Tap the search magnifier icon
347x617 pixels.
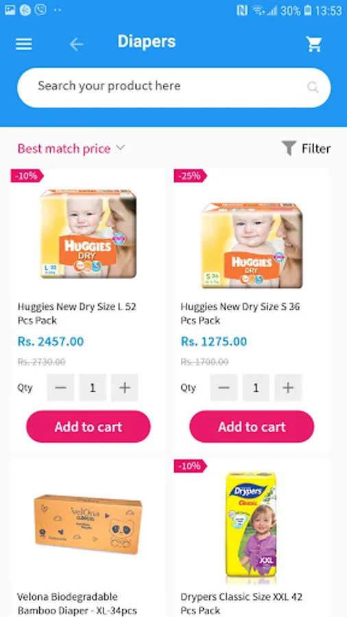[x=313, y=87]
